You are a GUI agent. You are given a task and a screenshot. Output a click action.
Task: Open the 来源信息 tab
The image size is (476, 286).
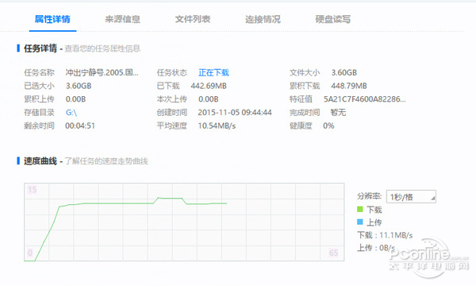[123, 19]
